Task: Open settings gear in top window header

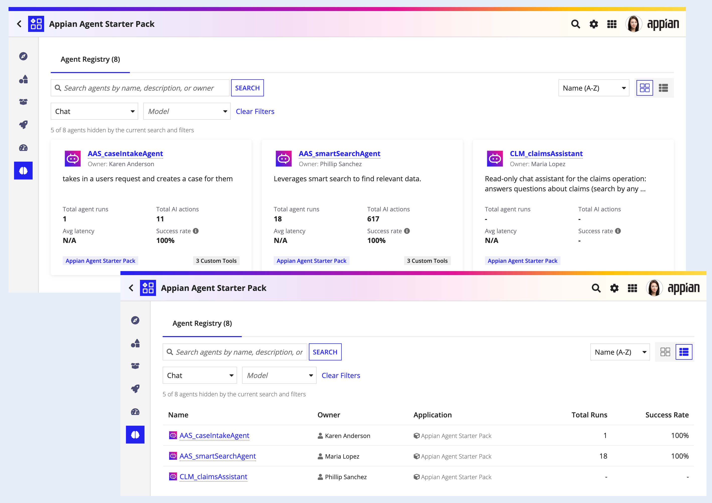Action: [x=594, y=24]
